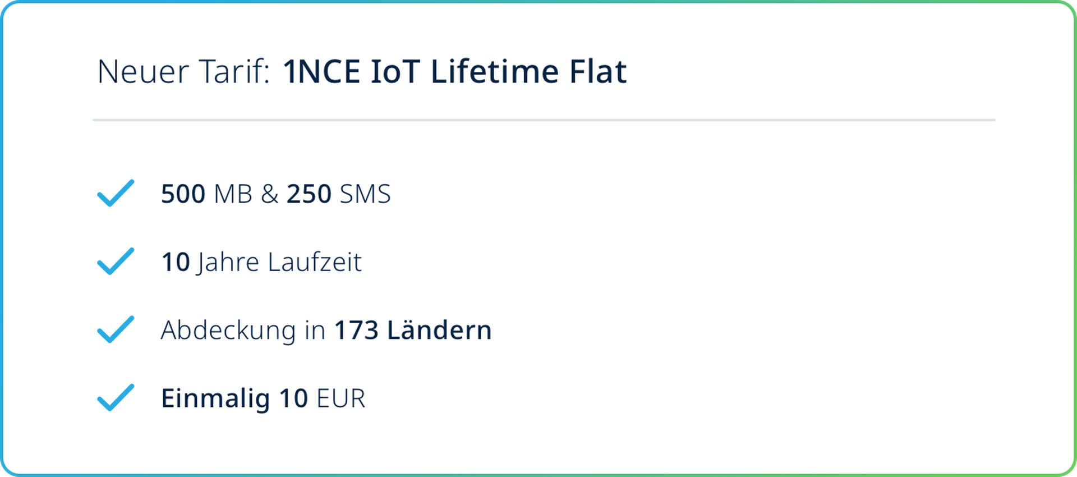The image size is (1077, 477).
Task: Click the horizontal divider under the heading
Action: click(x=544, y=120)
